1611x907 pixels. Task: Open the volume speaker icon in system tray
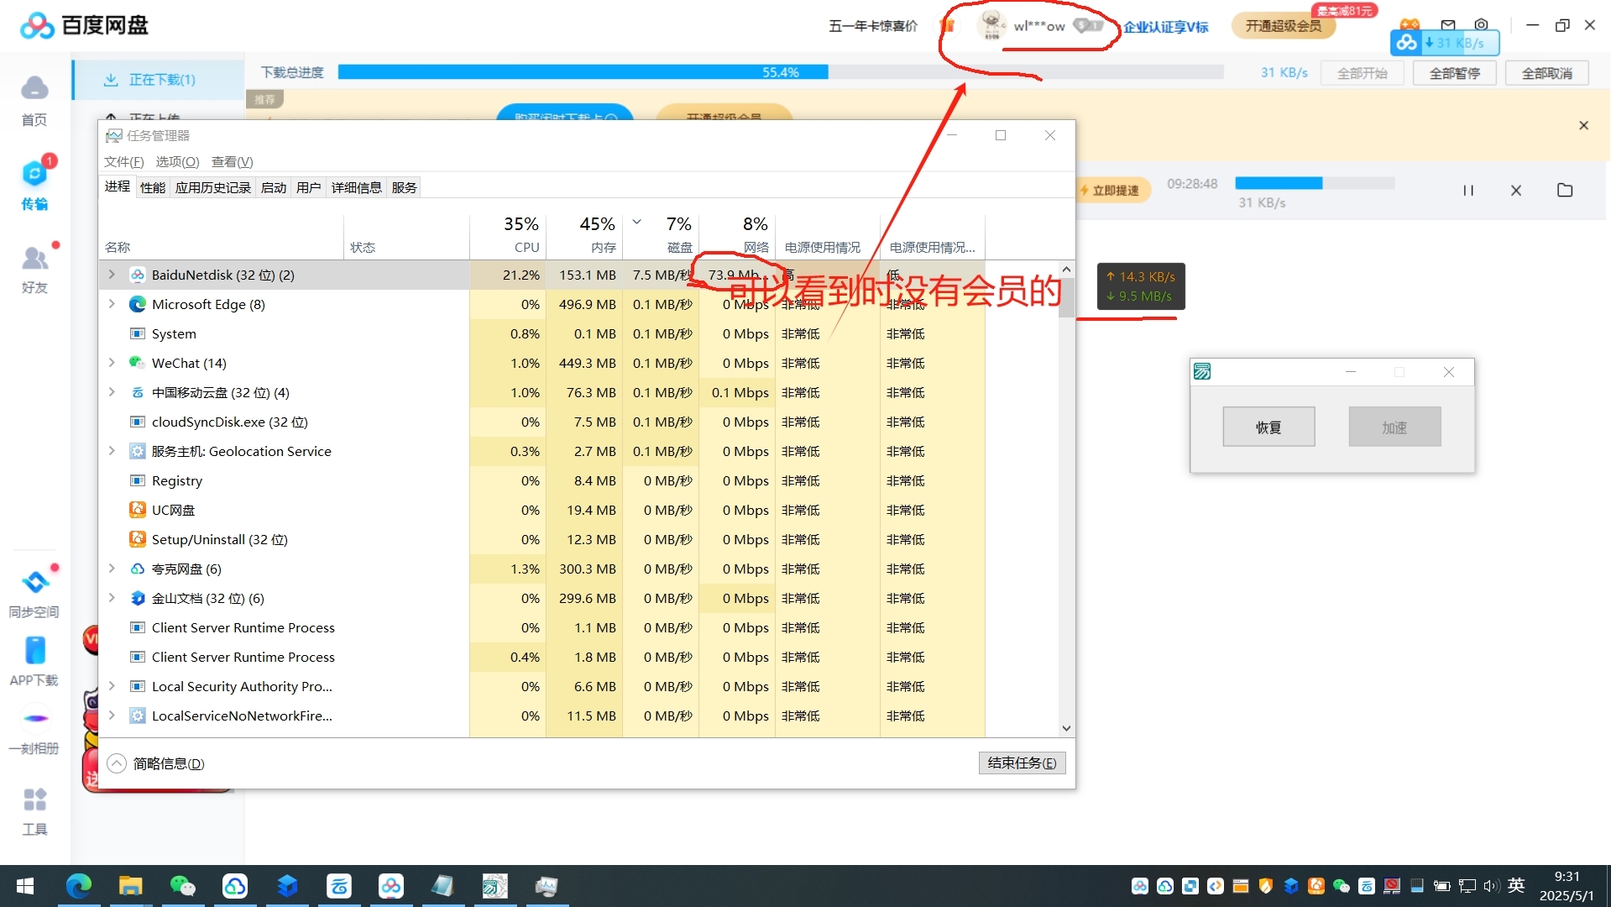(x=1491, y=886)
